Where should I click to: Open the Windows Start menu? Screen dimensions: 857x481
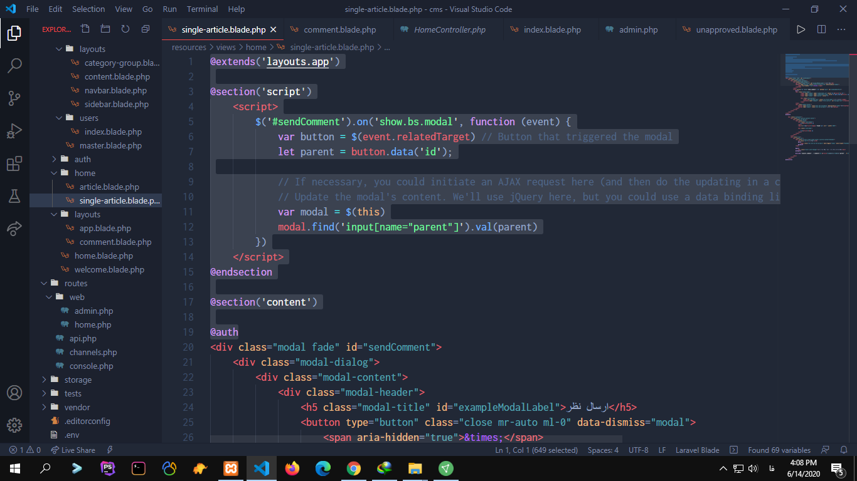pyautogui.click(x=14, y=468)
